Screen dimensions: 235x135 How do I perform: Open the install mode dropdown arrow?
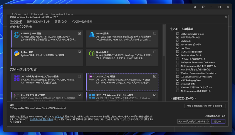tap(209, 122)
